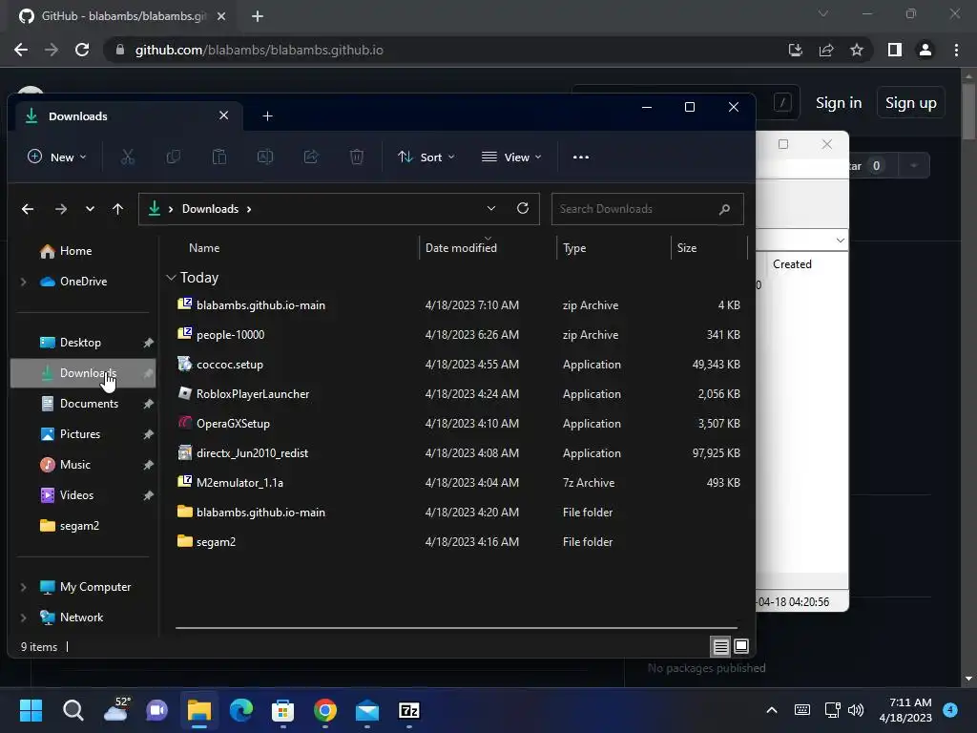The height and width of the screenshot is (733, 977).
Task: Reload the GitHub page in Chrome
Action: point(82,50)
